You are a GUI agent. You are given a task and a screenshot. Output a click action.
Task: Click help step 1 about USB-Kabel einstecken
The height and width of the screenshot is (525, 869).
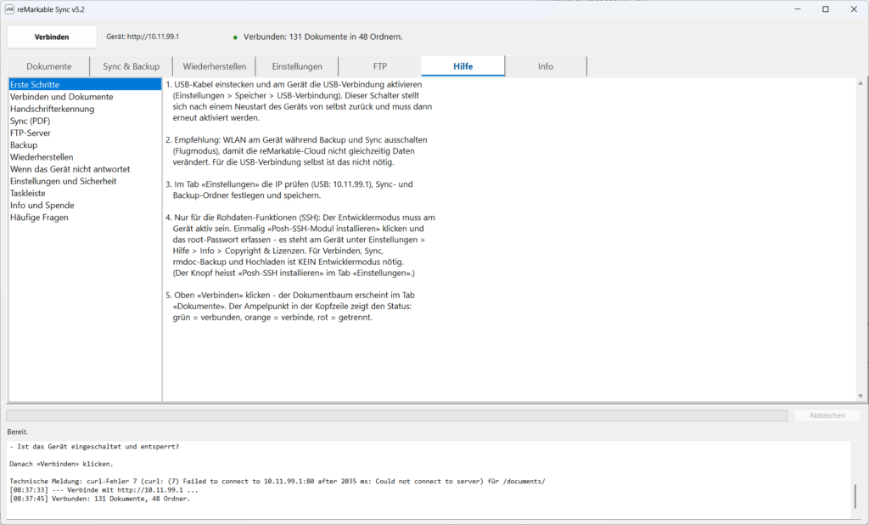pos(299,101)
